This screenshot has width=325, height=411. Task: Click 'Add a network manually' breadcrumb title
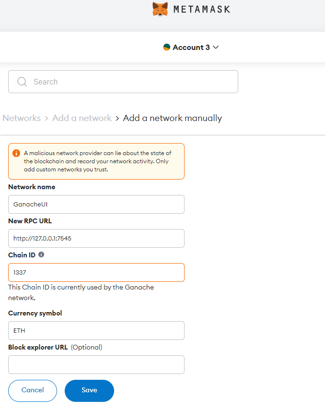[x=173, y=118]
